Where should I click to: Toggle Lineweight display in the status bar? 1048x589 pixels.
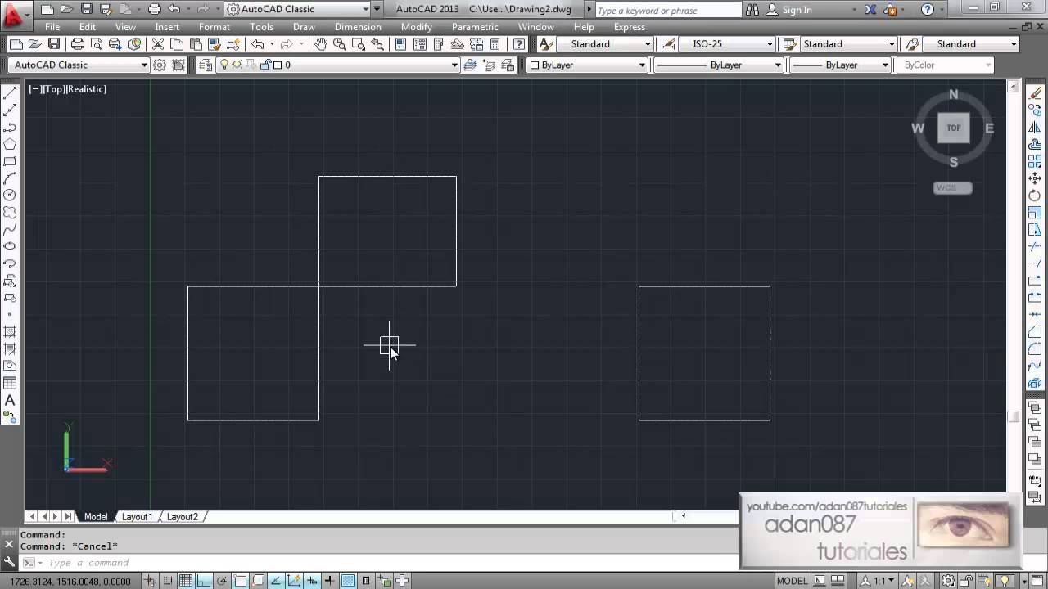[x=330, y=581]
